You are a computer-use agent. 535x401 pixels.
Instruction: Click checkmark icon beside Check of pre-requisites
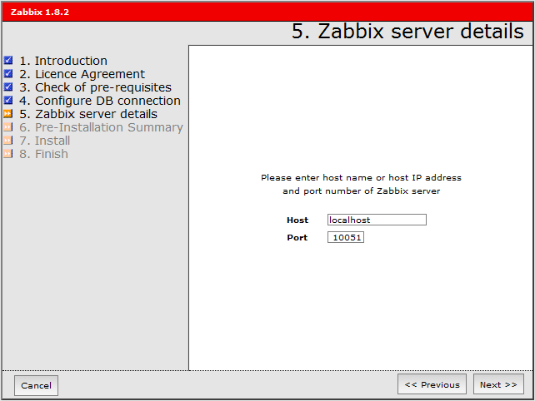[8, 87]
